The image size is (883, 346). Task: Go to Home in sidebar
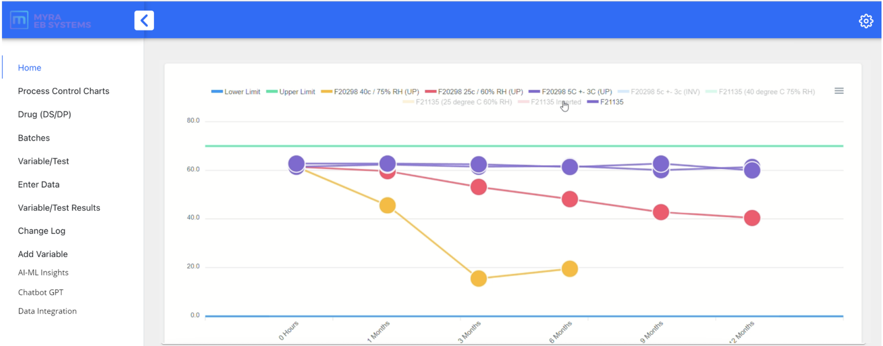coord(30,68)
